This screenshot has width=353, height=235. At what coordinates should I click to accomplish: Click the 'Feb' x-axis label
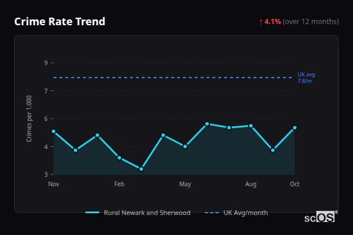(x=119, y=184)
